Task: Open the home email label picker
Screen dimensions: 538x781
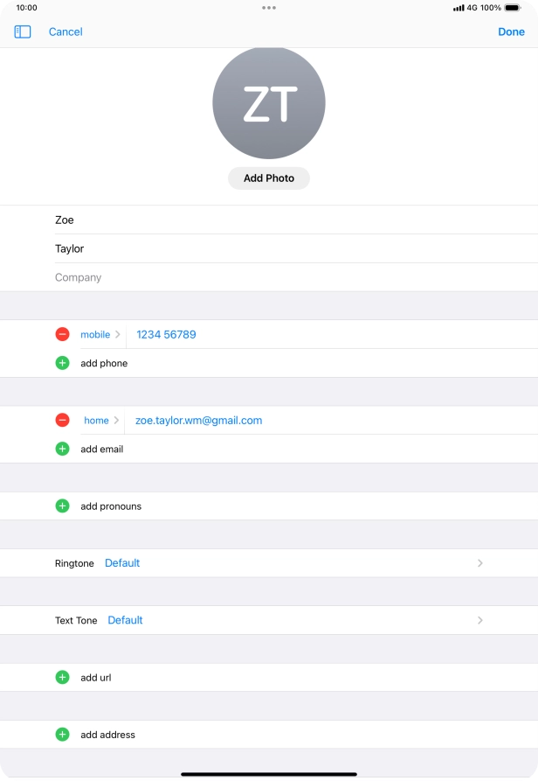Action: click(101, 420)
